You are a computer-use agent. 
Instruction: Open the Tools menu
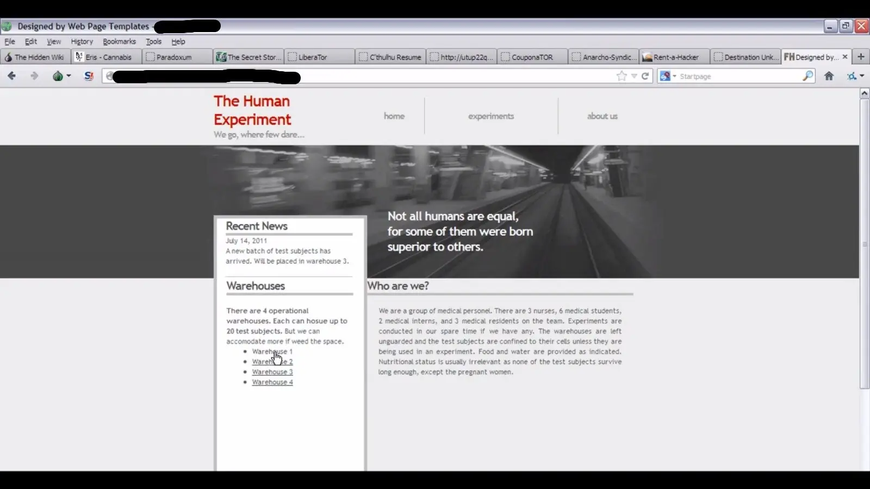coord(153,41)
